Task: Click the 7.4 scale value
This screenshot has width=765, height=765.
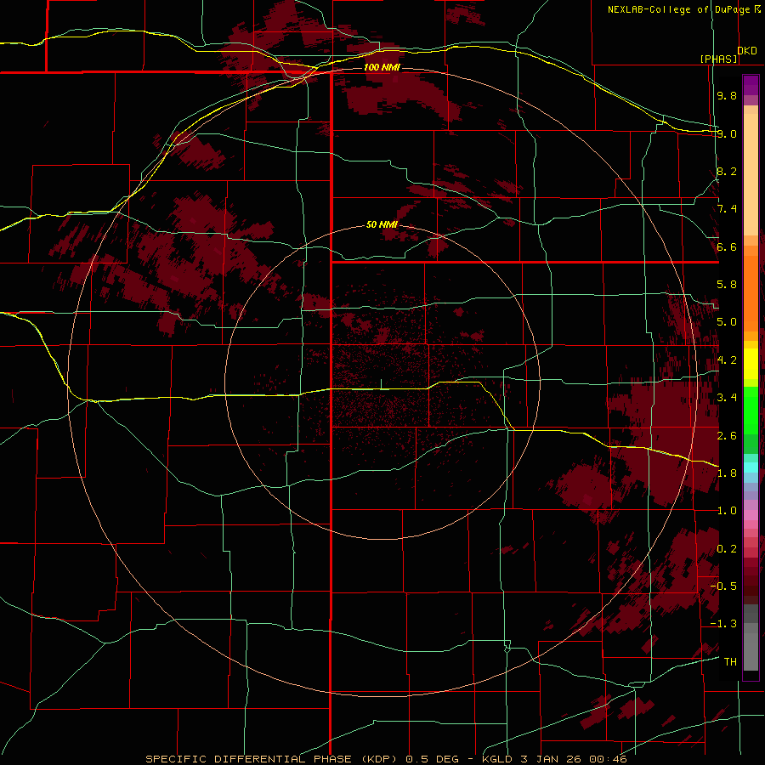Action: 727,209
